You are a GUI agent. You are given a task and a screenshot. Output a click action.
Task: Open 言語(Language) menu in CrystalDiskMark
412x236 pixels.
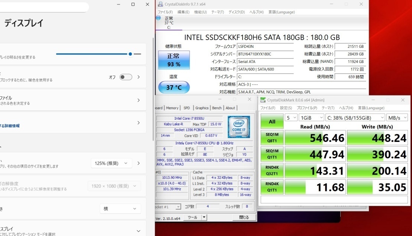[x=371, y=108]
